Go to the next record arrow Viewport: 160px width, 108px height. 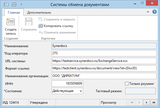pyautogui.click(x=146, y=102)
